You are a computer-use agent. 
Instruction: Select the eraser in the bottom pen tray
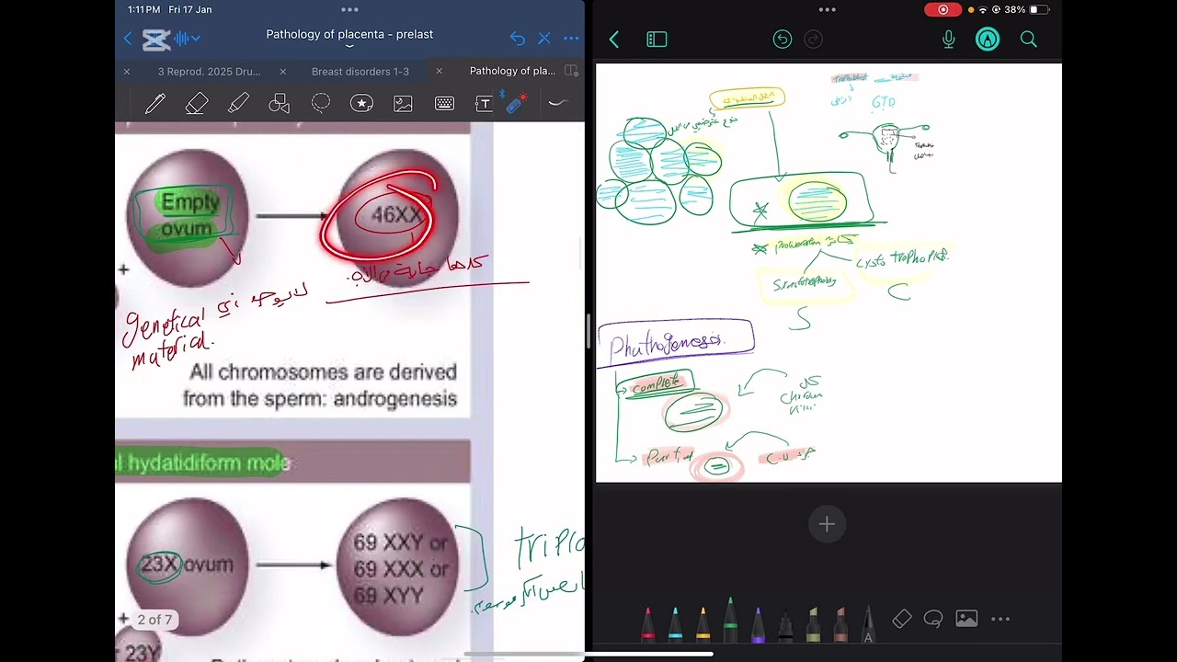[x=902, y=619]
